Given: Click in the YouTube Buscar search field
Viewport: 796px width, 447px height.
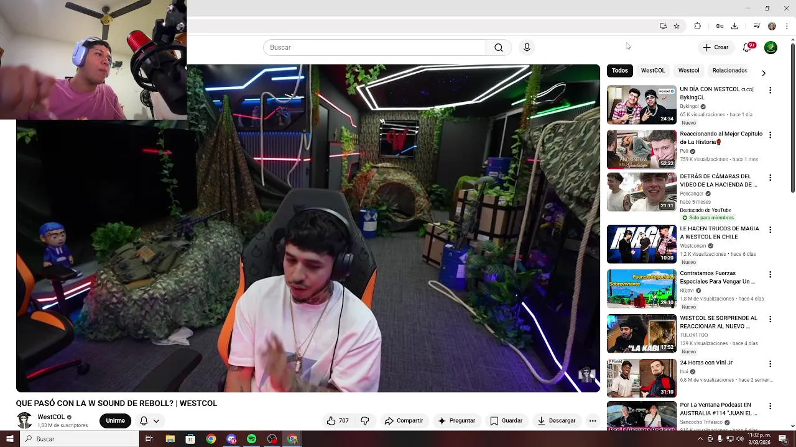Looking at the screenshot, I should click(374, 48).
